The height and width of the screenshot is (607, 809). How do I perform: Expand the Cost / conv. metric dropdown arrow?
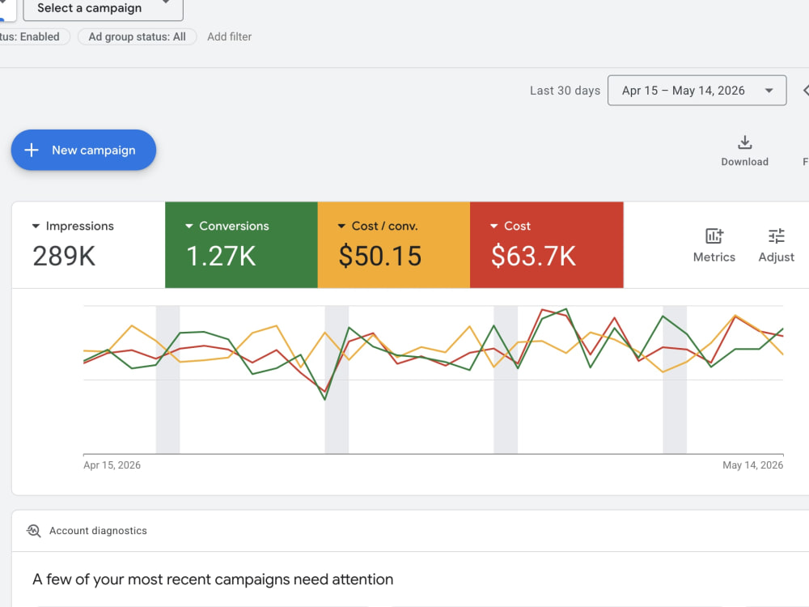341,226
